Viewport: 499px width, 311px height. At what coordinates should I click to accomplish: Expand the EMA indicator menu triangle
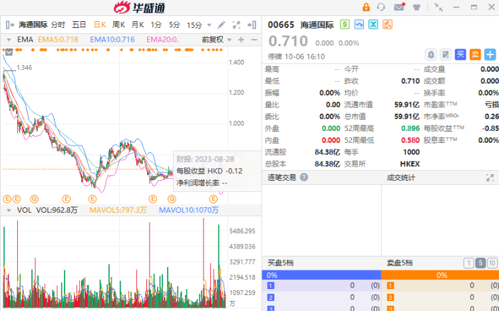[9, 40]
